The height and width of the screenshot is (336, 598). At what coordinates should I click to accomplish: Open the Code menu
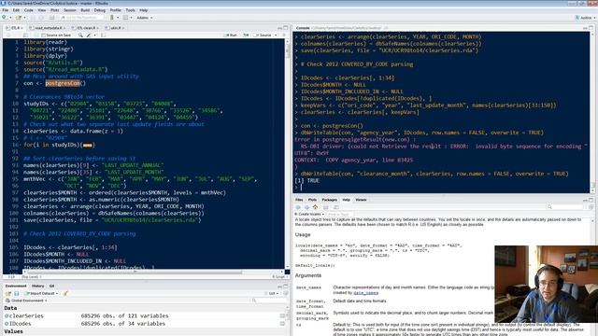29,10
